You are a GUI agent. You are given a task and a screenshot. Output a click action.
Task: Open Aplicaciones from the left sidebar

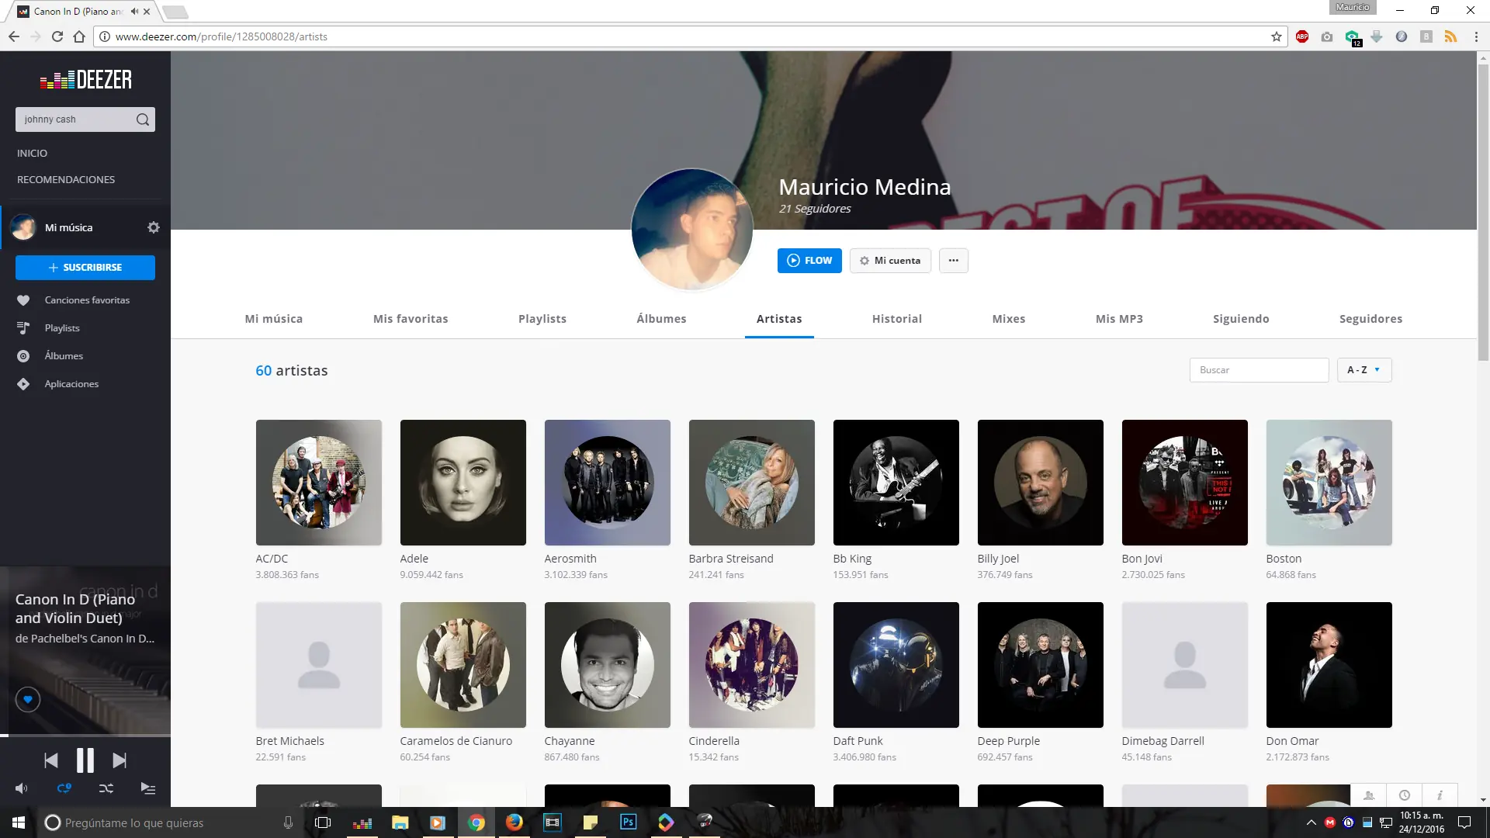pyautogui.click(x=71, y=384)
